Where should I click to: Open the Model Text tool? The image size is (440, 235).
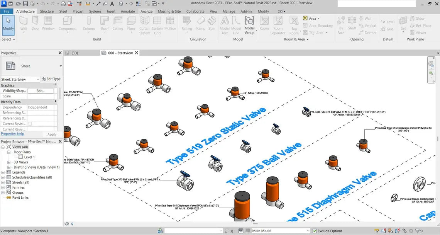tap(225, 25)
